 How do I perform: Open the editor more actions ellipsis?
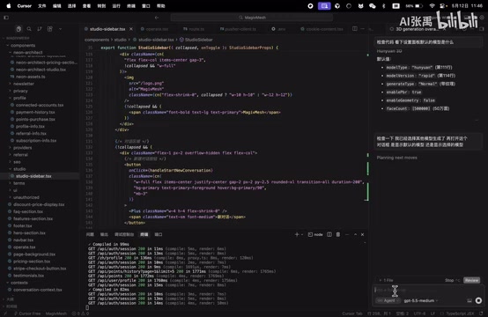(x=363, y=29)
